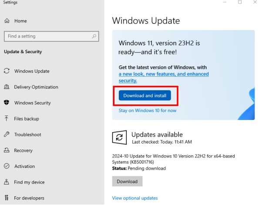Click the Find my device icon
262x205 pixels.
click(7, 182)
